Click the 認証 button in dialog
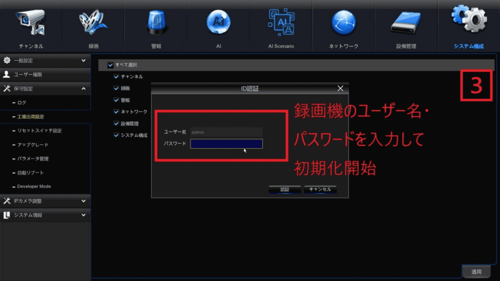The image size is (500, 281). click(x=284, y=189)
